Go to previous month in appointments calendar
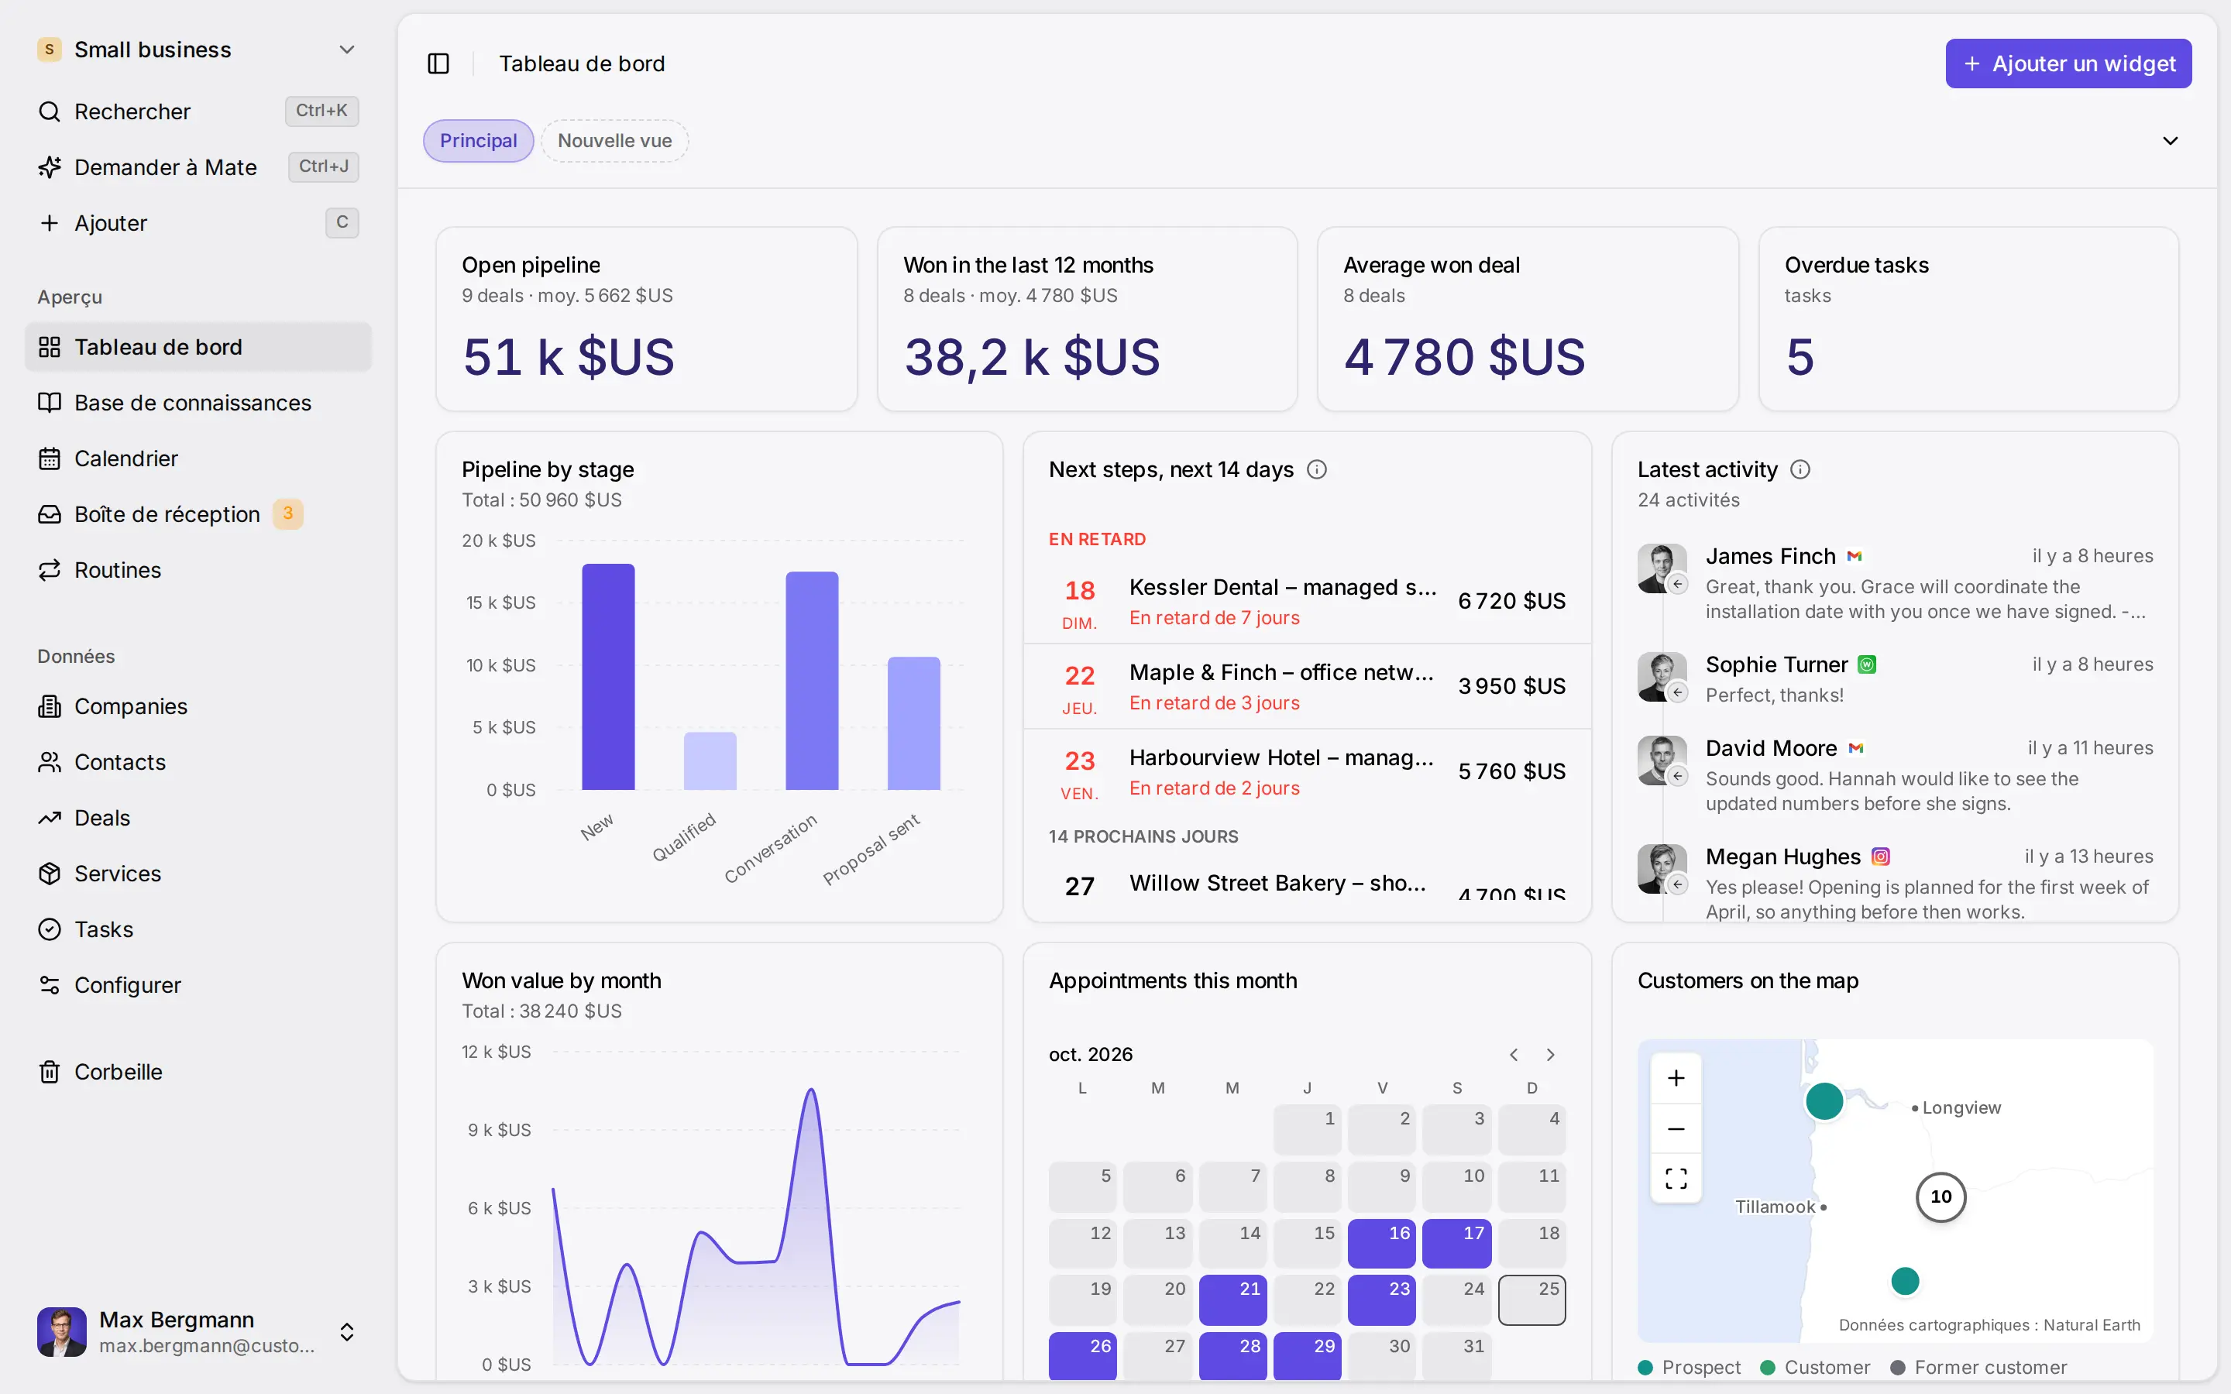 click(1514, 1055)
